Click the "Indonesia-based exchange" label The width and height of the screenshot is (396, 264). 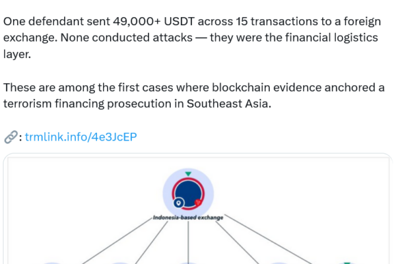[x=188, y=218]
